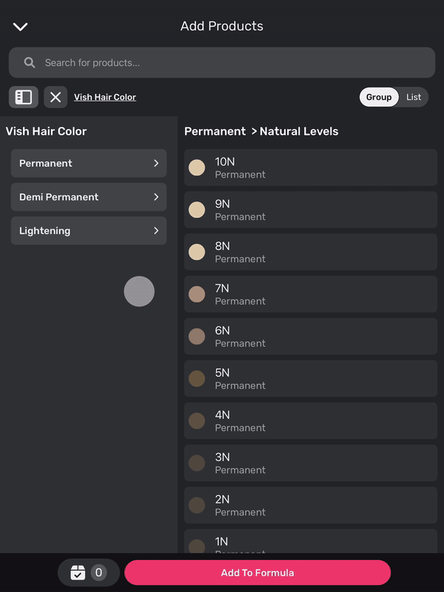Expand the Permanent category
The width and height of the screenshot is (444, 592).
89,164
